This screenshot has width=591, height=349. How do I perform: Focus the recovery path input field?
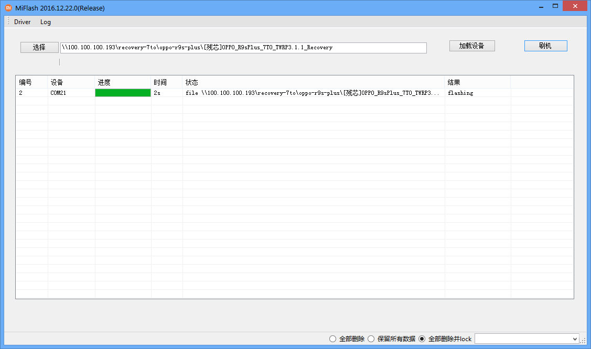[243, 48]
